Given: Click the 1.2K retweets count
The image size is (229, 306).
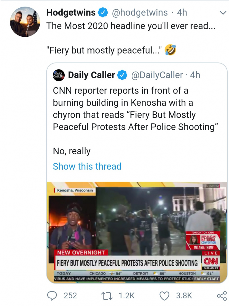Looking at the screenshot, I should [127, 295].
